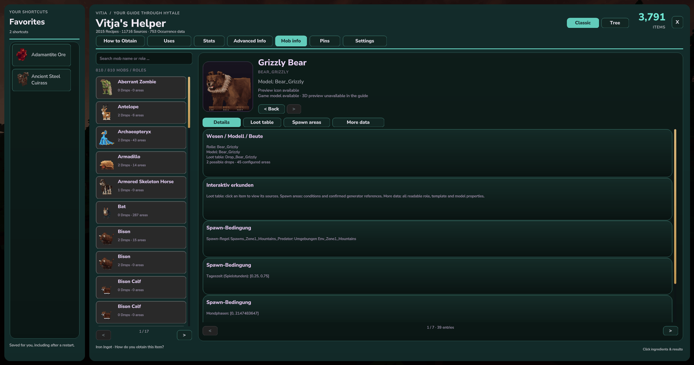Open the Spawn areas sub-tab
The width and height of the screenshot is (694, 365).
307,122
